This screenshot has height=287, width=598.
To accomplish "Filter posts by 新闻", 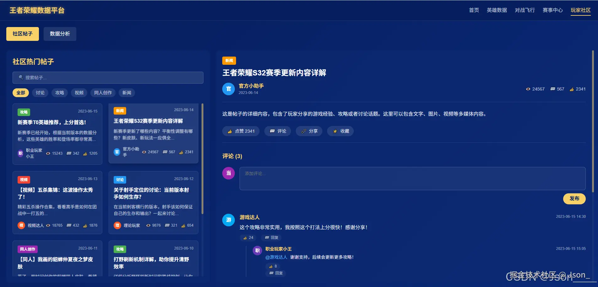I will click(127, 93).
